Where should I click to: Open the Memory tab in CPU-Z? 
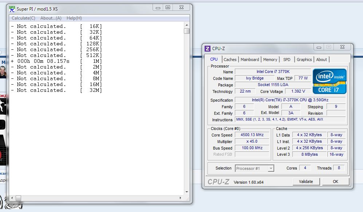[270, 60]
